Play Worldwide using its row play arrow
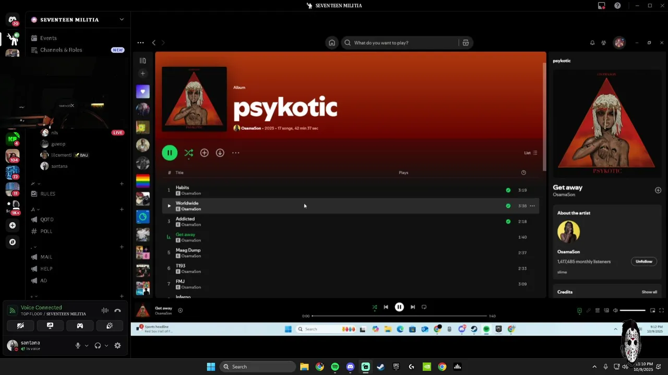Viewport: 668px width, 375px height. [x=169, y=206]
